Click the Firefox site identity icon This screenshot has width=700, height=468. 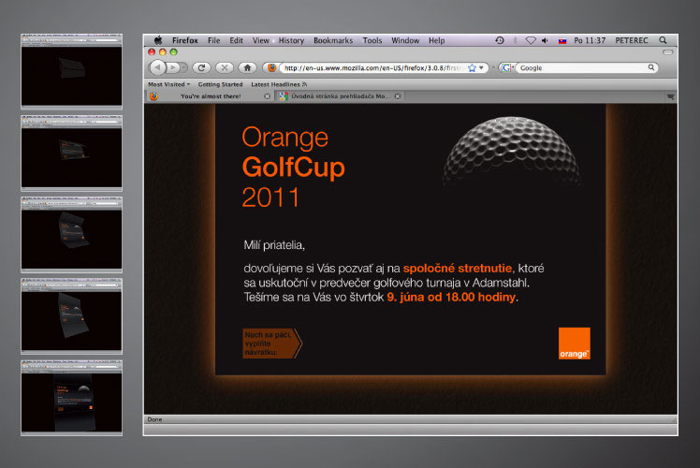pyautogui.click(x=270, y=67)
